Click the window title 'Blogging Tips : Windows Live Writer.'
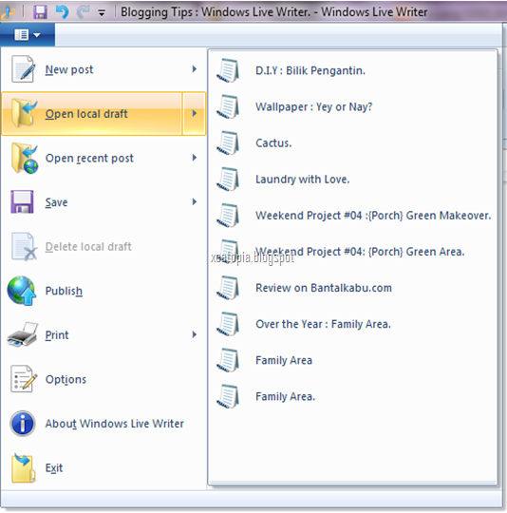 coord(216,12)
